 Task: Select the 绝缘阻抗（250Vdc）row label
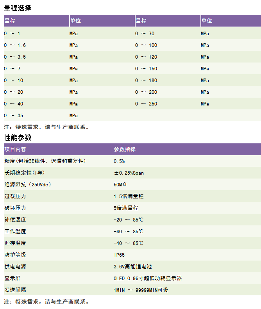tap(27, 184)
